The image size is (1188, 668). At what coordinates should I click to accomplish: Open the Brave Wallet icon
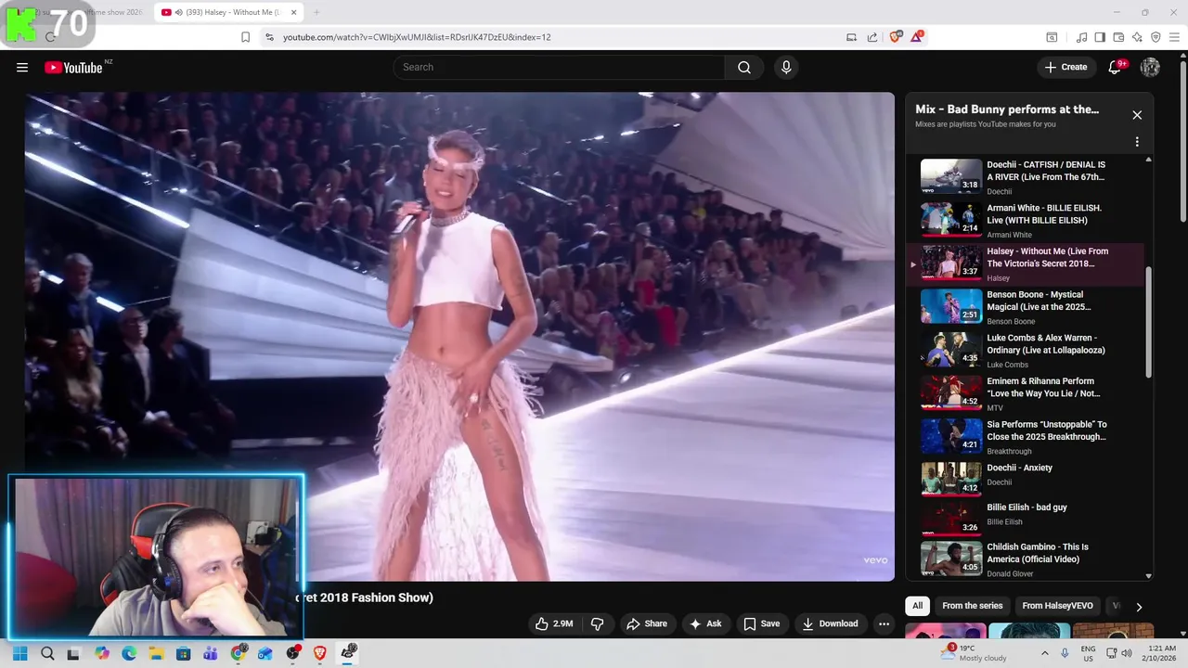pos(1118,37)
